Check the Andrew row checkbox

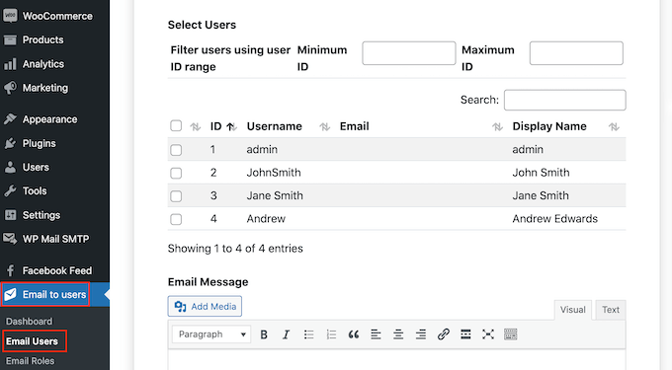point(176,219)
